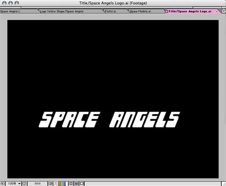This screenshot has height=186, width=226.
Task: Zoom the footage window with green button
Action: [x=17, y=3]
